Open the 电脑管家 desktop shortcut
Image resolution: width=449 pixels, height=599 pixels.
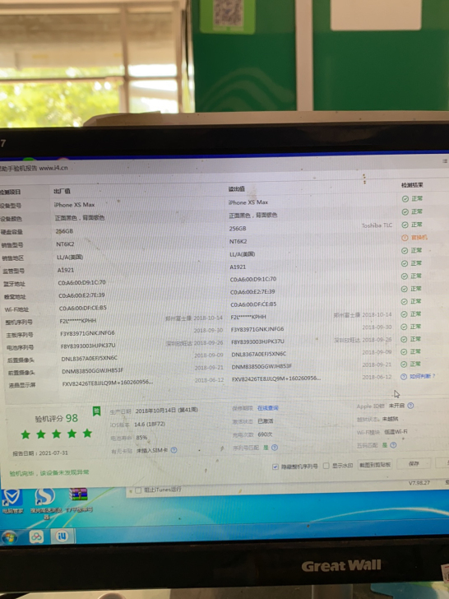pos(12,501)
